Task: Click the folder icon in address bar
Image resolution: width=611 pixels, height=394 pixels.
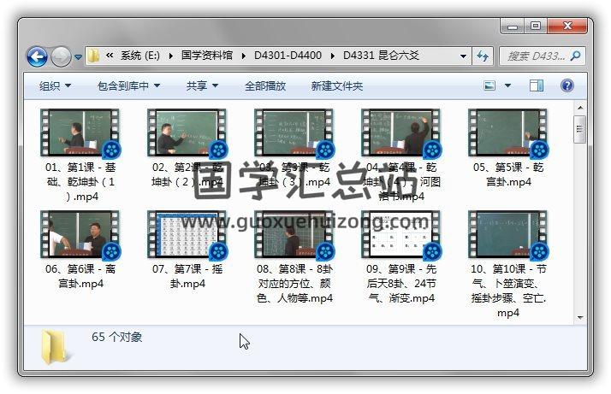Action: click(93, 56)
